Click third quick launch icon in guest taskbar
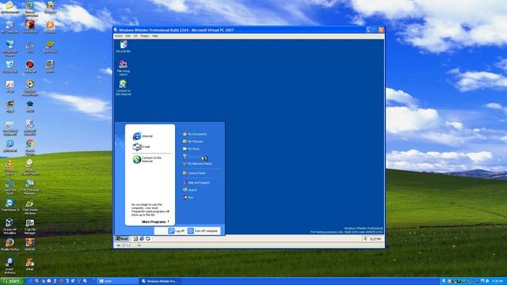Image resolution: width=507 pixels, height=285 pixels. pyautogui.click(x=148, y=239)
